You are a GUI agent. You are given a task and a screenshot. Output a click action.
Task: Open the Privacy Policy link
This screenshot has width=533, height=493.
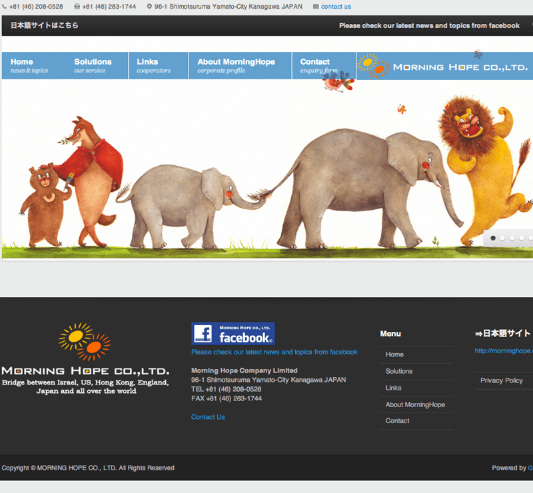click(502, 380)
